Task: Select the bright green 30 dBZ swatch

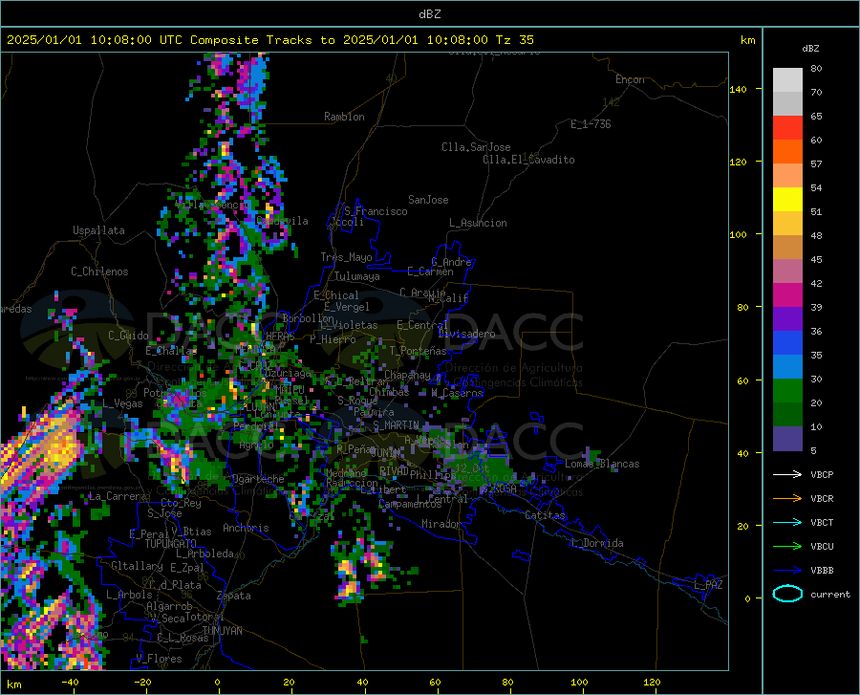Action: pyautogui.click(x=787, y=391)
